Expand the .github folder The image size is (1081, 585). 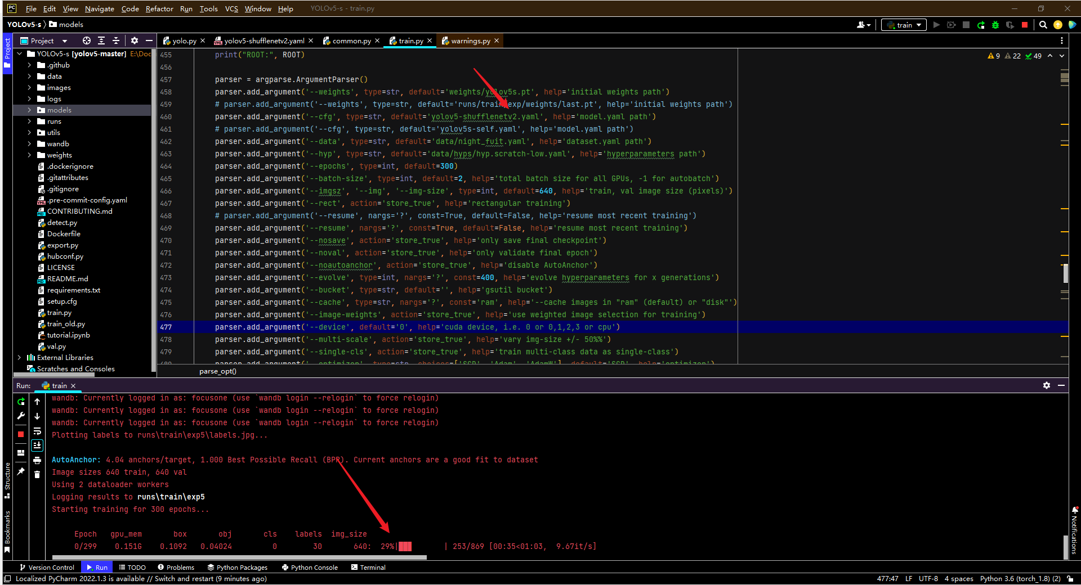point(29,65)
